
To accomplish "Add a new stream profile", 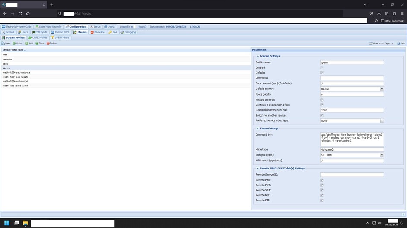I will point(29,43).
